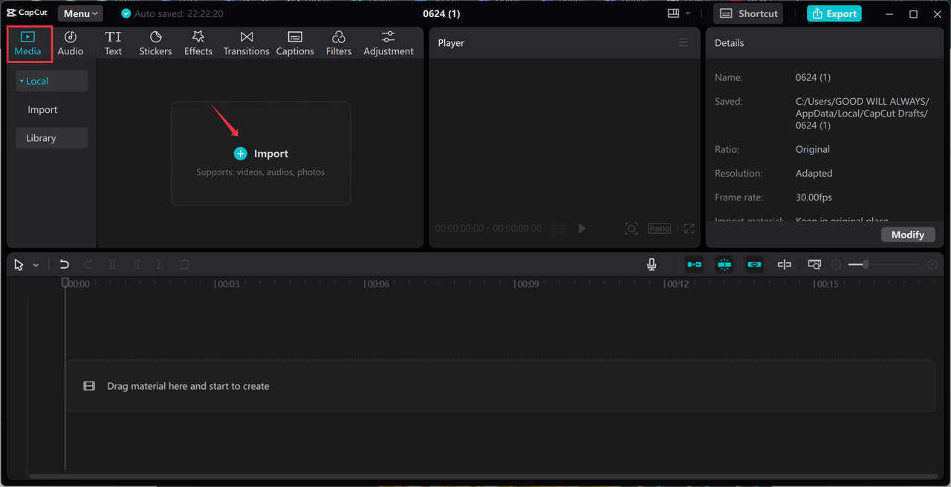The width and height of the screenshot is (951, 487).
Task: Switch to the Effects tab
Action: click(198, 43)
